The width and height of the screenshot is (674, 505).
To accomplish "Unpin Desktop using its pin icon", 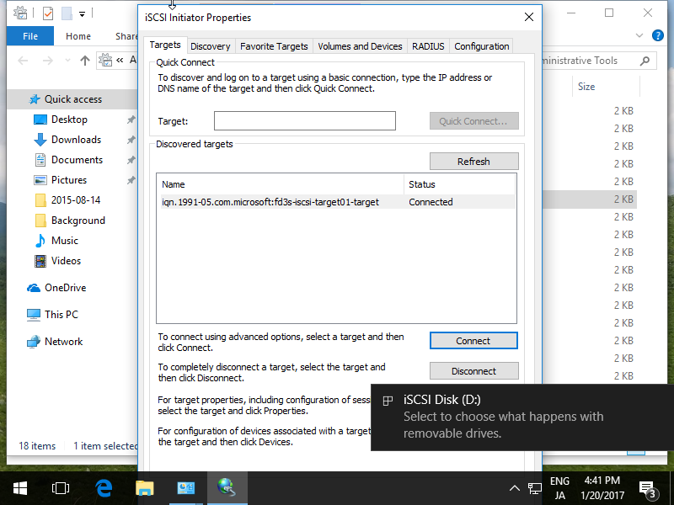I will tap(131, 120).
